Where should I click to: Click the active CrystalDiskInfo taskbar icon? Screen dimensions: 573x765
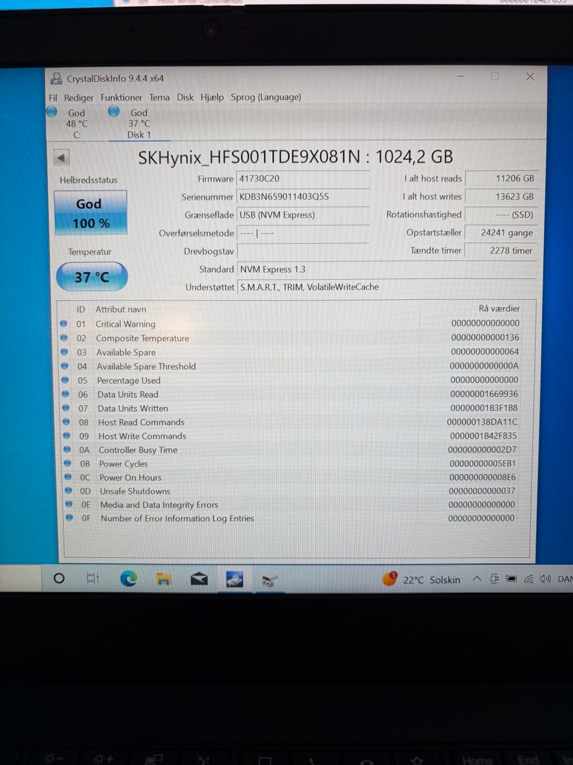pyautogui.click(x=235, y=579)
